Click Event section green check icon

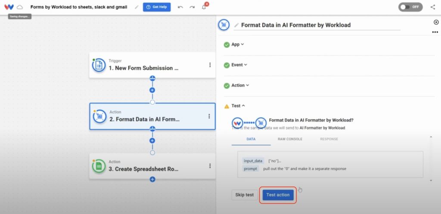click(x=227, y=65)
